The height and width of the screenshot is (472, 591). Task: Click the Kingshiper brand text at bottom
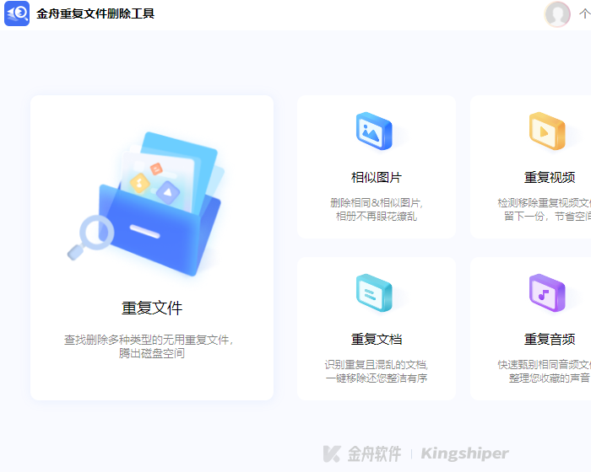(x=464, y=453)
